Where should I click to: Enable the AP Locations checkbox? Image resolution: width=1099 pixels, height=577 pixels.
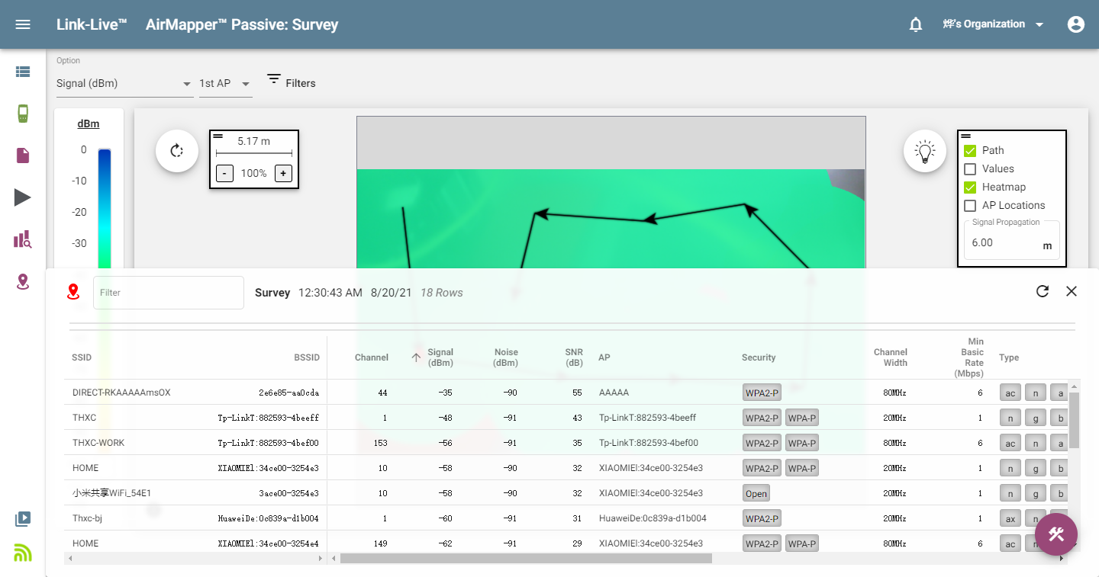click(x=970, y=206)
